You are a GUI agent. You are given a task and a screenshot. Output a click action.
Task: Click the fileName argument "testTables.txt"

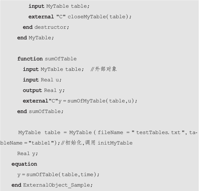point(158,133)
